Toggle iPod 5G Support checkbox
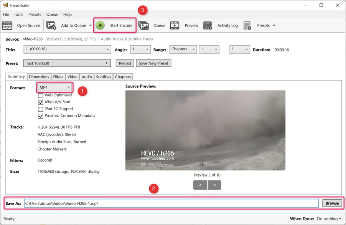This screenshot has height=225, width=346. click(x=40, y=109)
